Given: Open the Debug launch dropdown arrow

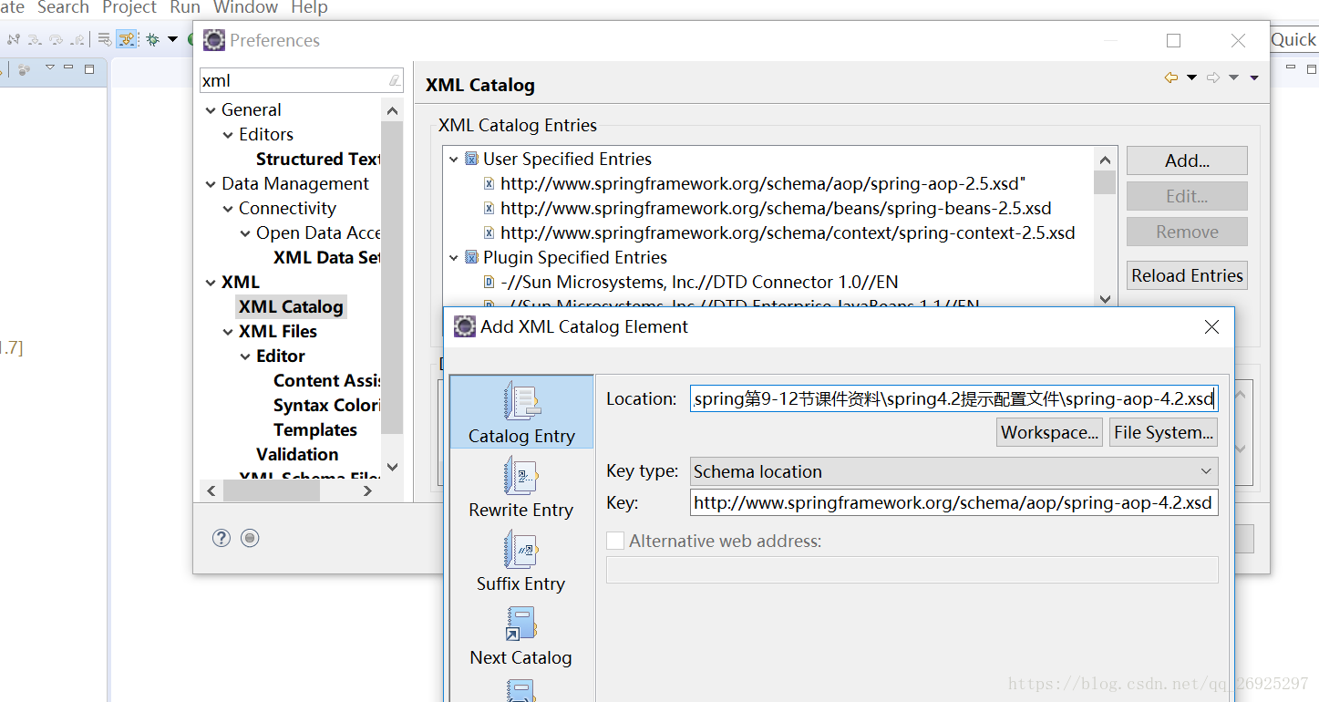Looking at the screenshot, I should [172, 39].
